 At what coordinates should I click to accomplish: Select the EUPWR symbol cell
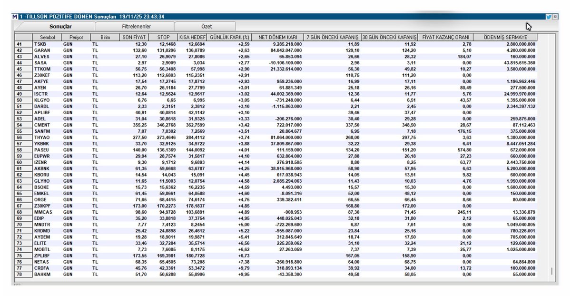pos(47,156)
